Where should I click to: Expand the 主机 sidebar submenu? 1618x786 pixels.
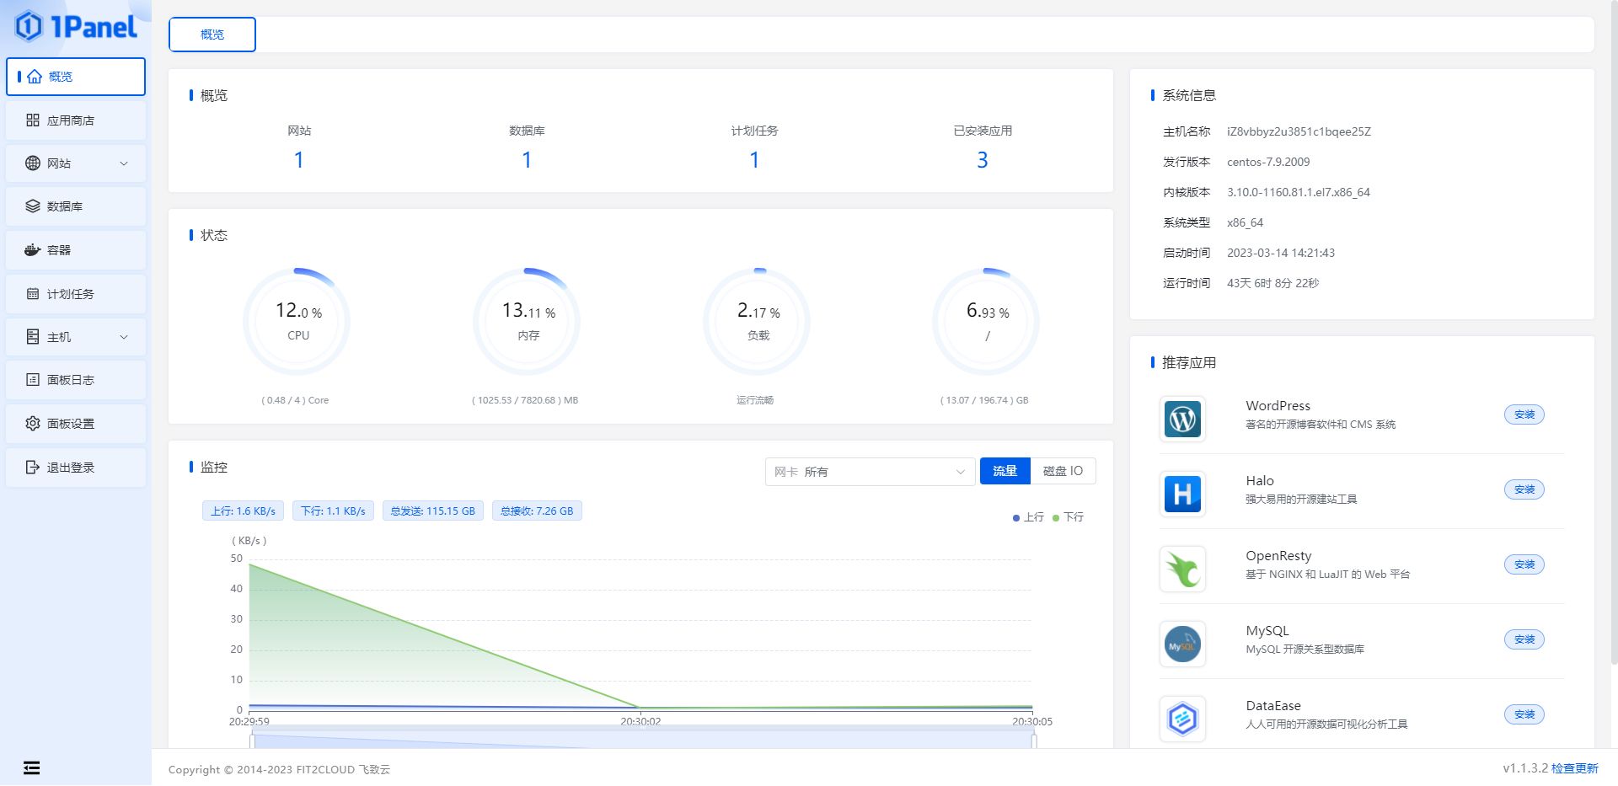76,337
